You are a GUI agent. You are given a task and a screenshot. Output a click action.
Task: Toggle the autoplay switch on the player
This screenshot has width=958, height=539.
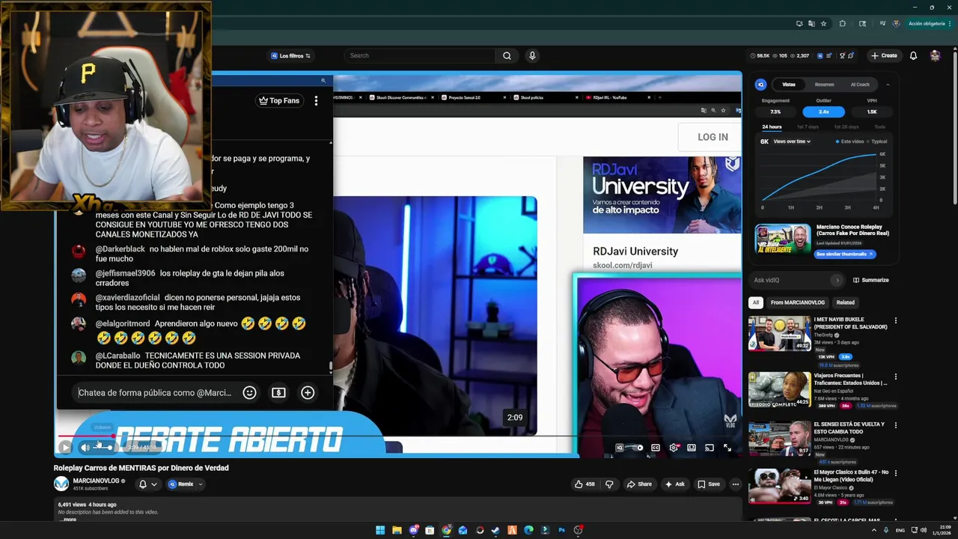coord(635,448)
